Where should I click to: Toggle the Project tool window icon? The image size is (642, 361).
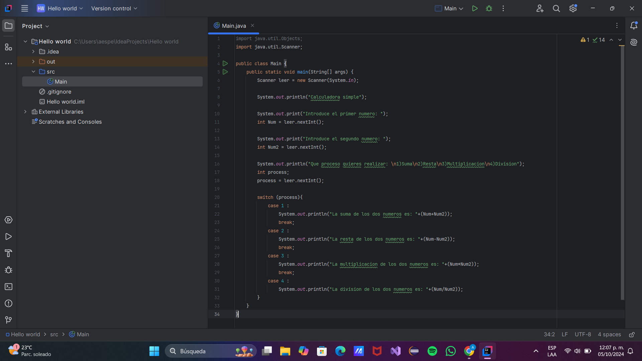click(x=9, y=26)
